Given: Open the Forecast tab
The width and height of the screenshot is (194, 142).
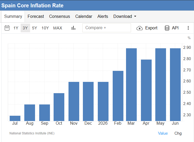Looking at the screenshot, I should (x=36, y=16).
